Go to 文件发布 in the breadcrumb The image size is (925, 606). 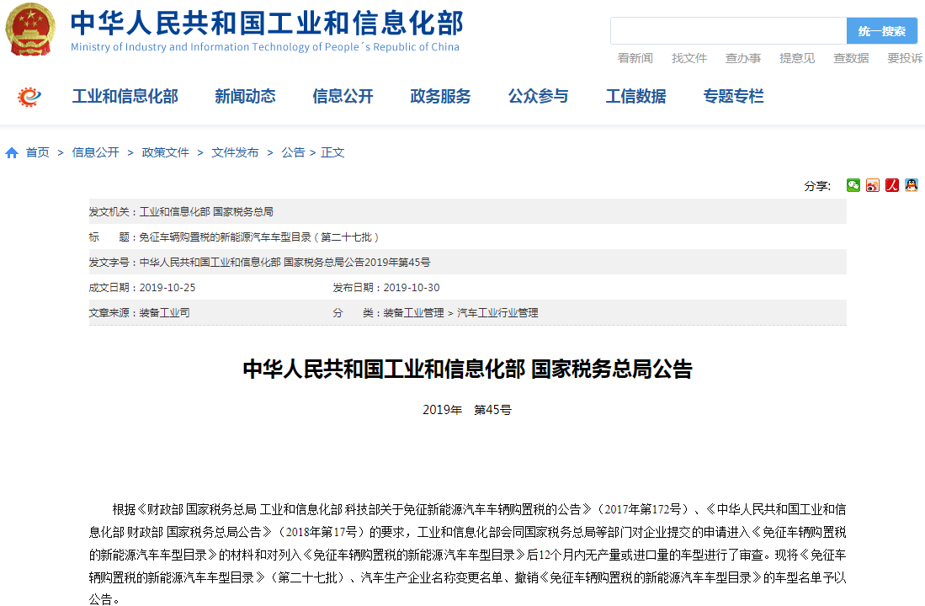point(235,153)
